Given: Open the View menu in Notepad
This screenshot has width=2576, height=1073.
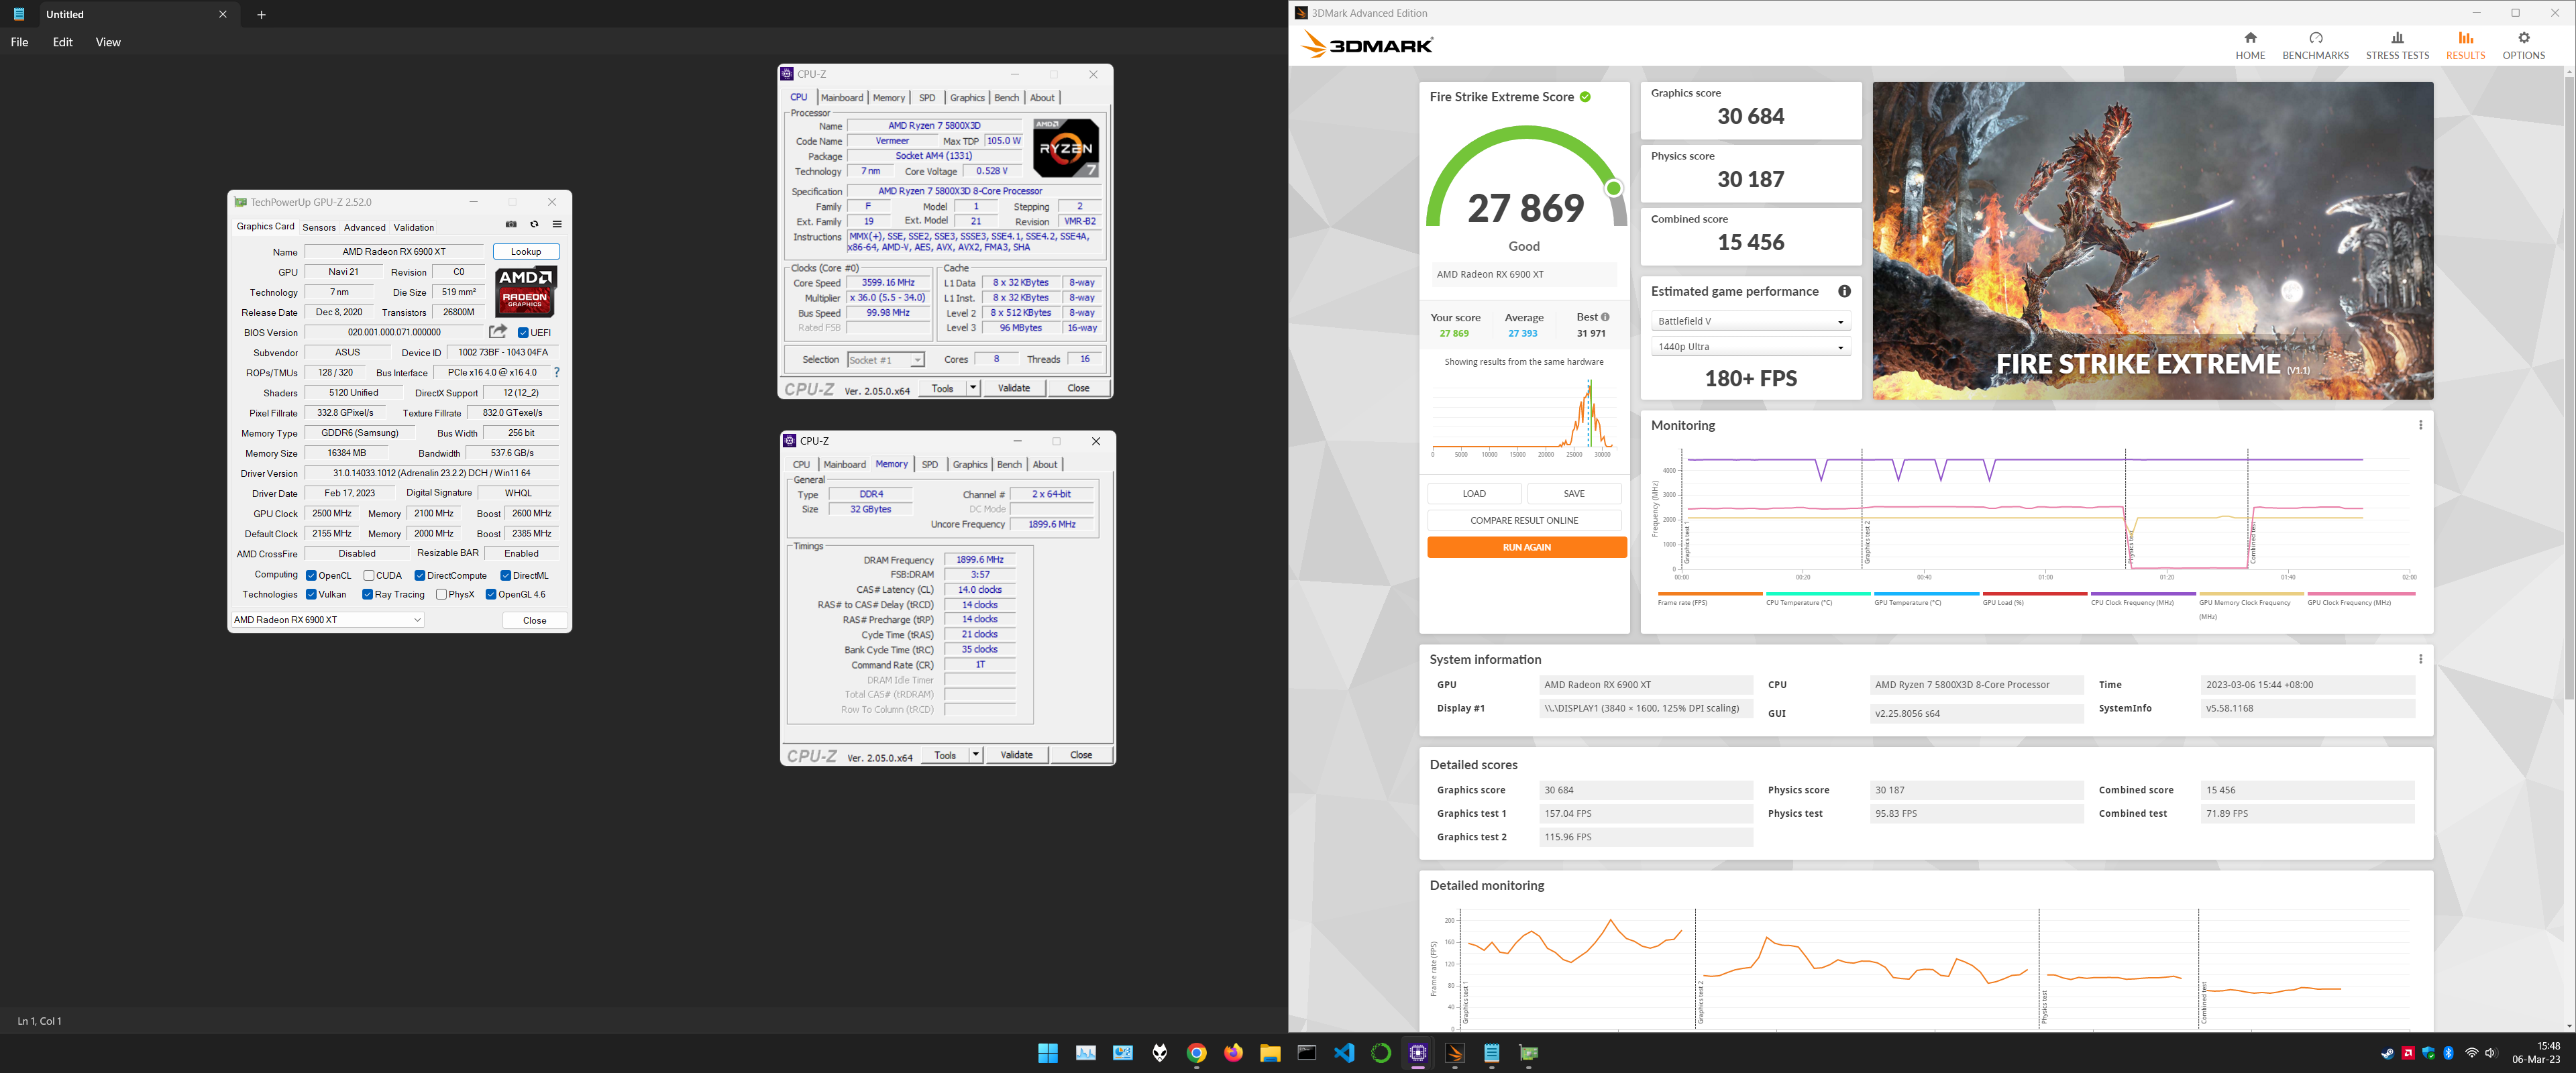Looking at the screenshot, I should coord(108,42).
